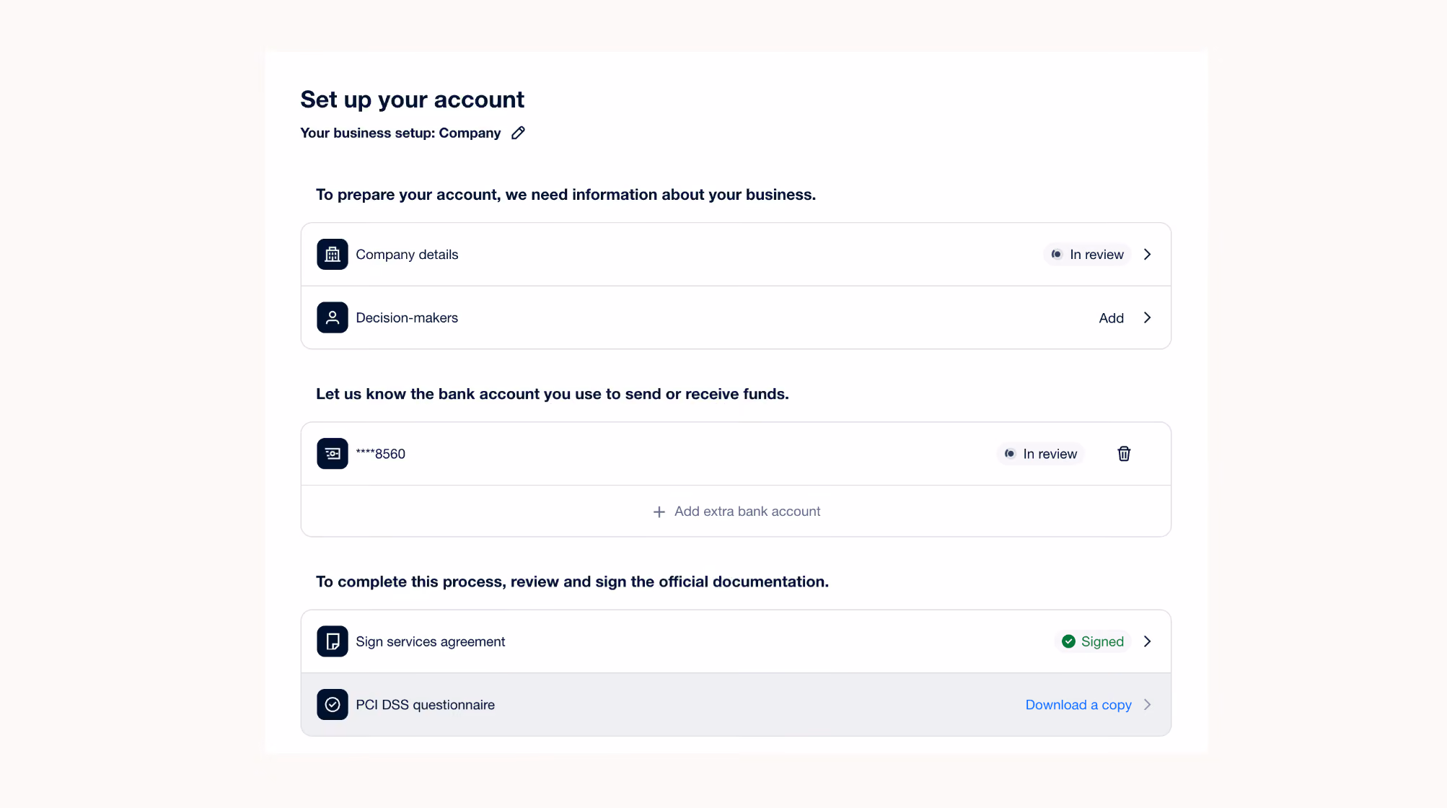1447x808 pixels.
Task: Edit business setup with pencil icon
Action: (518, 133)
